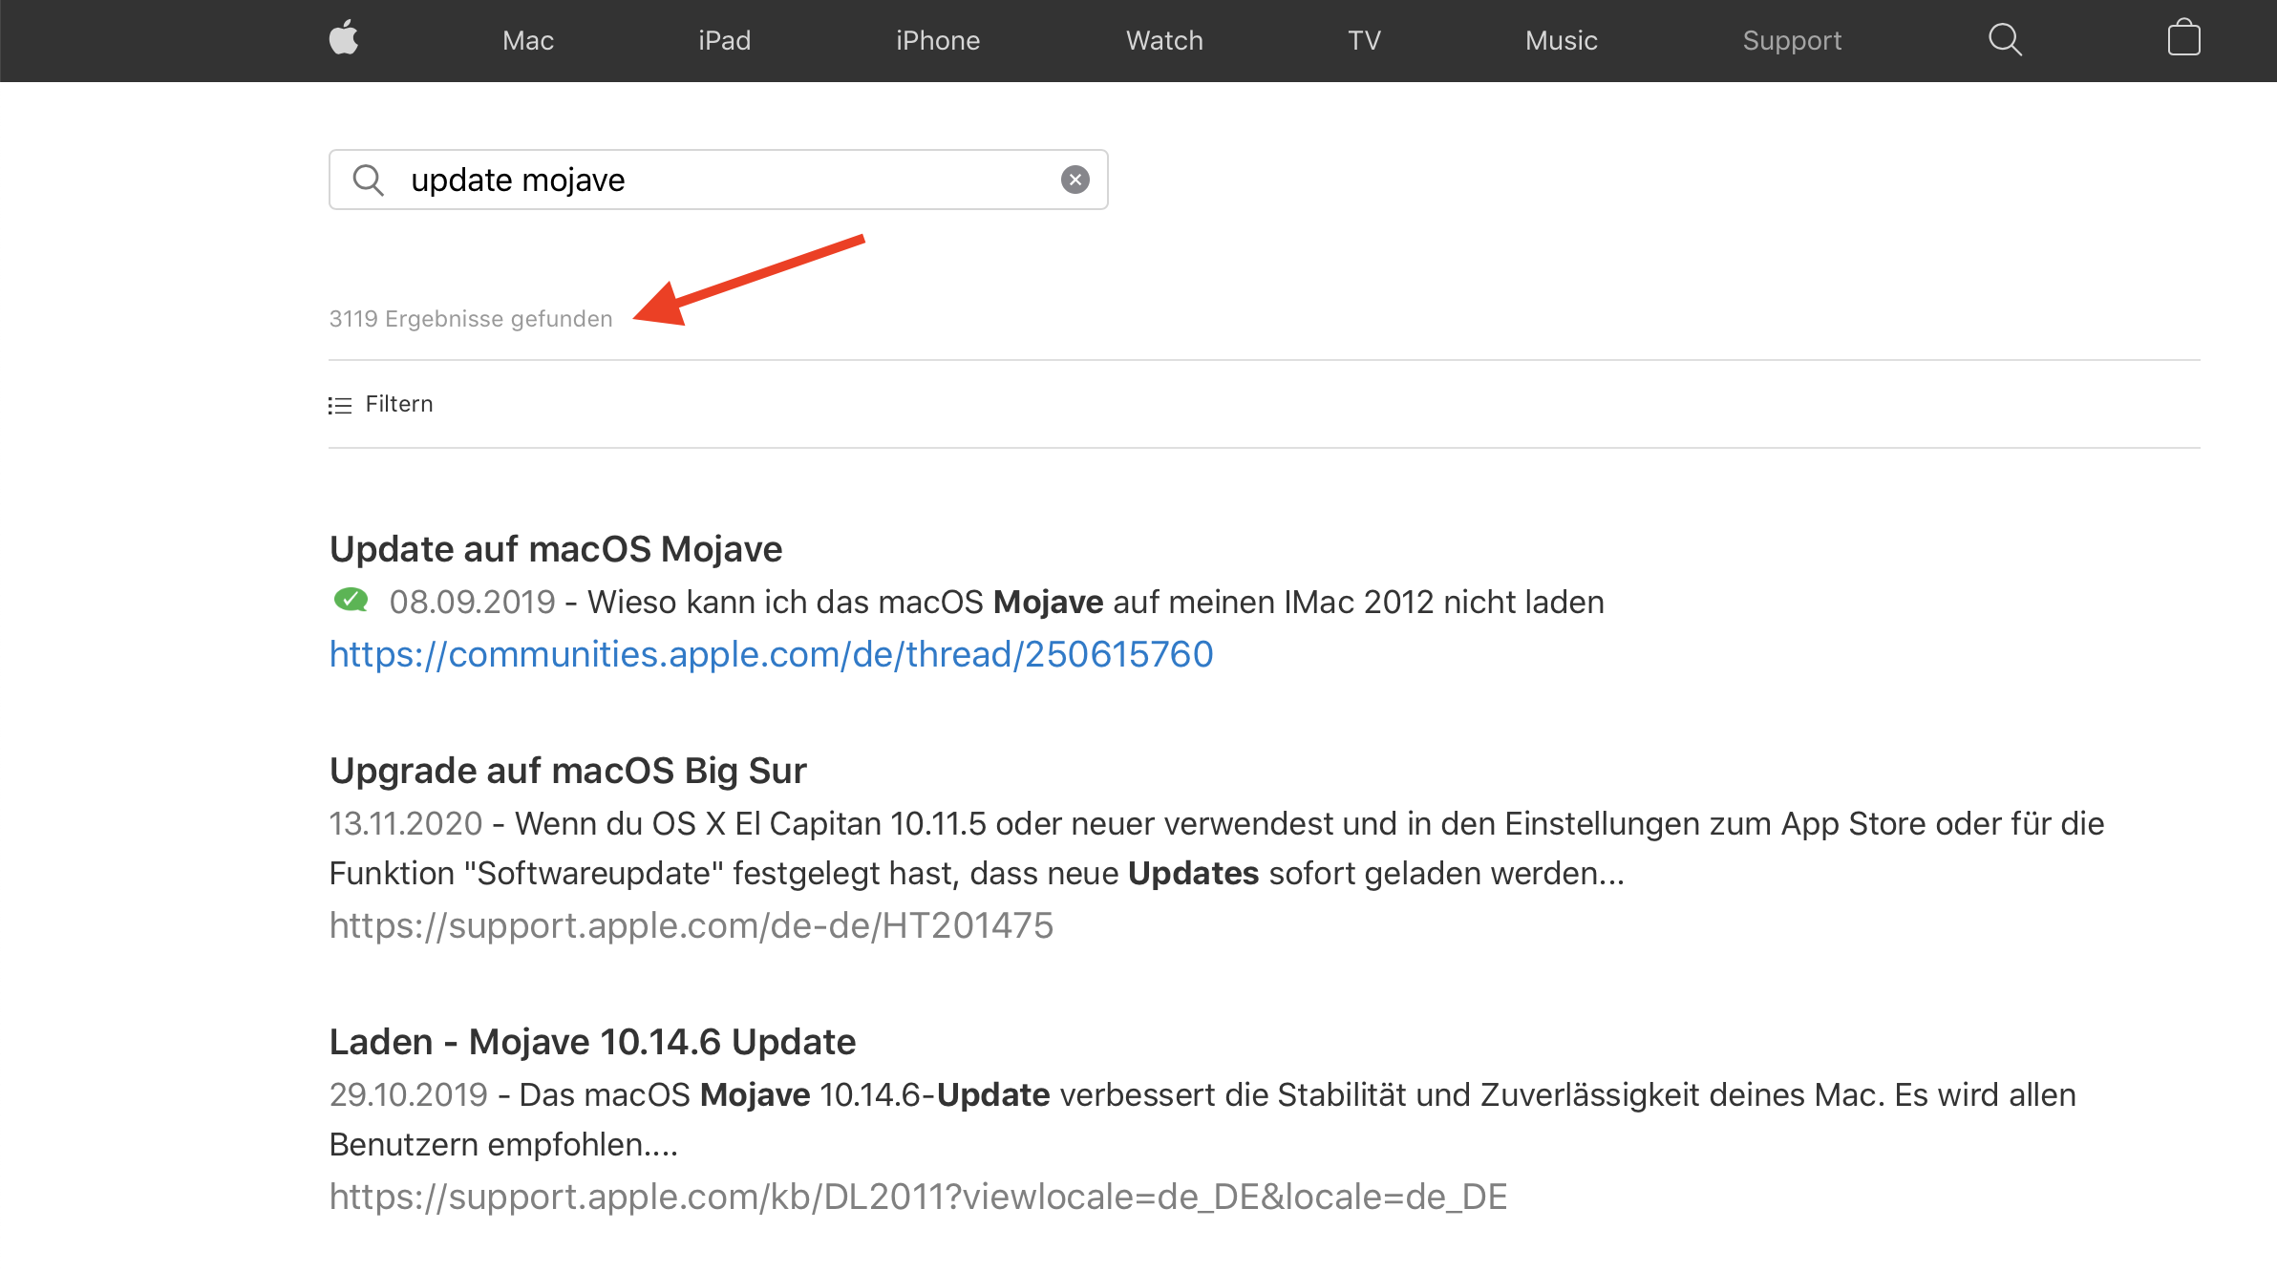
Task: Click inside the 'update mojave' search field
Action: coord(726,180)
